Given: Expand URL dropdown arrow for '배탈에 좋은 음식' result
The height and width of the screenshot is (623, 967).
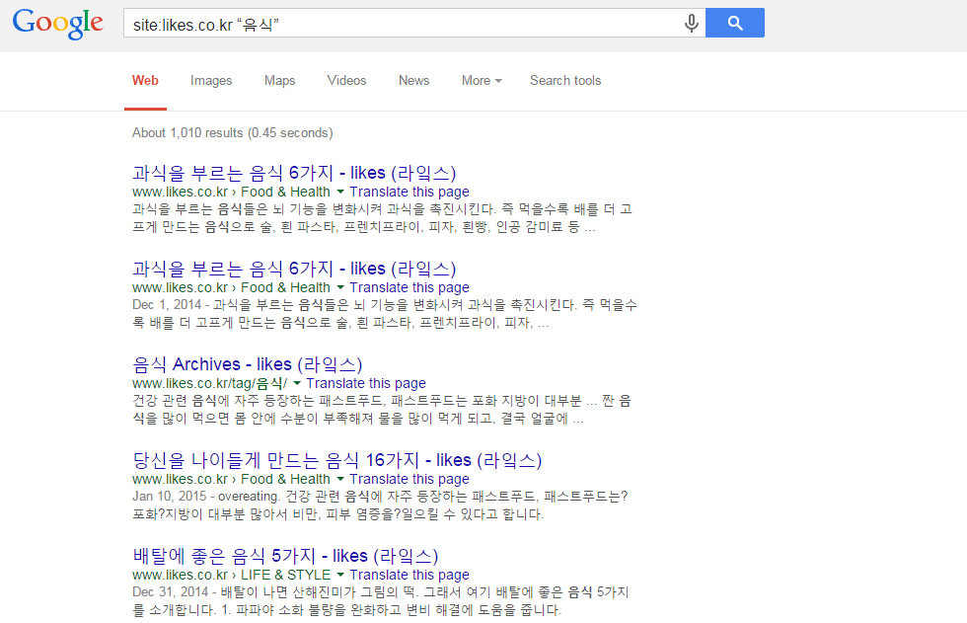Looking at the screenshot, I should point(340,575).
